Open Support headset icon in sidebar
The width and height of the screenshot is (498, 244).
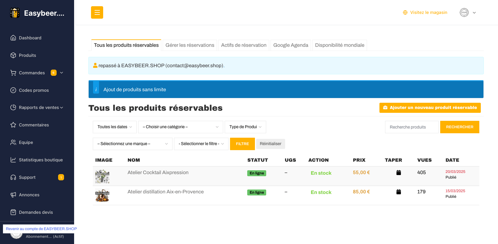13,177
